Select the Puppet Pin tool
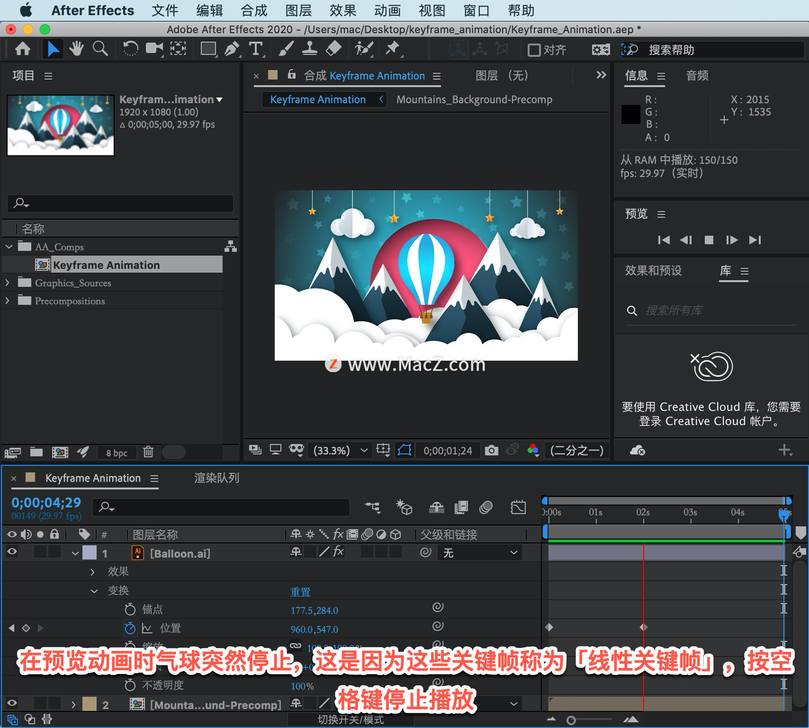 pos(393,49)
